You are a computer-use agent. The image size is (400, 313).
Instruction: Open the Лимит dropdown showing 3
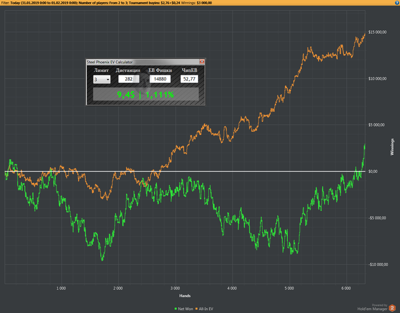point(102,79)
